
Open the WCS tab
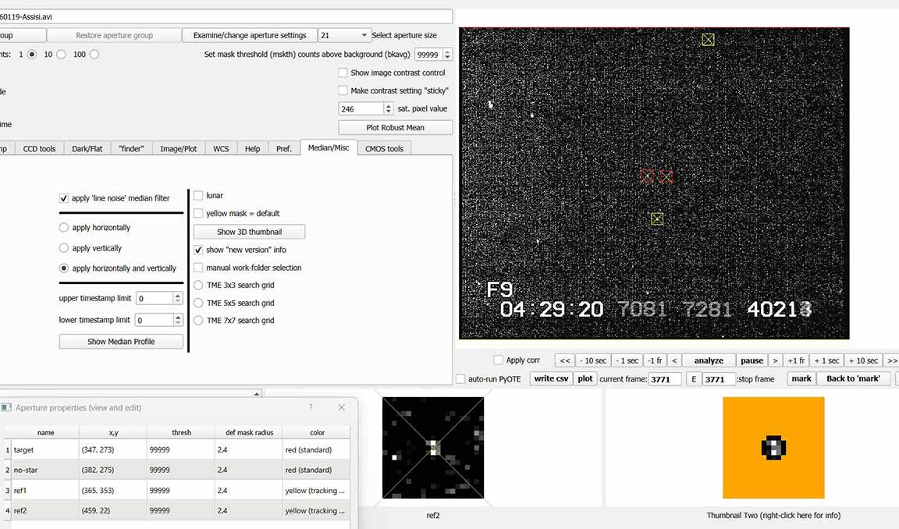[221, 148]
